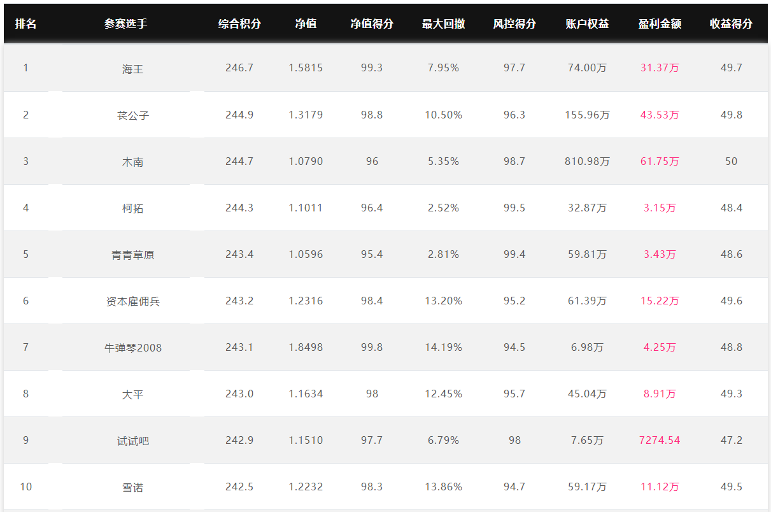The image size is (771, 512).
Task: Select contestant 木南
Action: point(133,162)
